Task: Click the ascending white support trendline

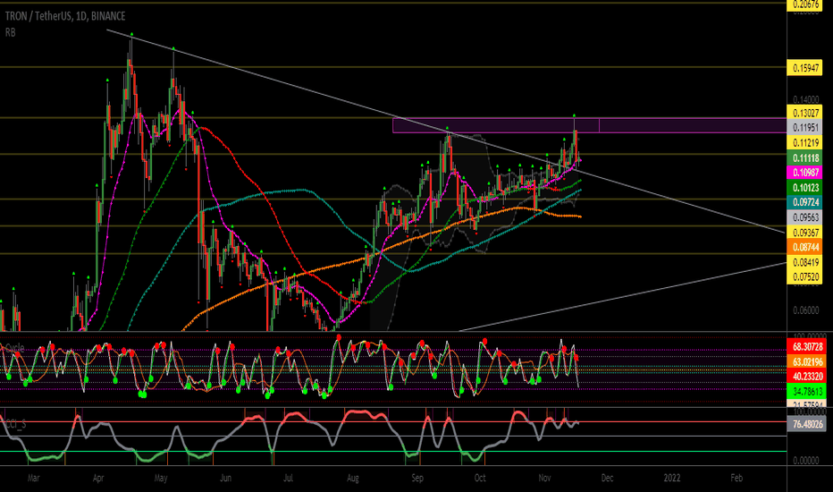Action: [621, 297]
